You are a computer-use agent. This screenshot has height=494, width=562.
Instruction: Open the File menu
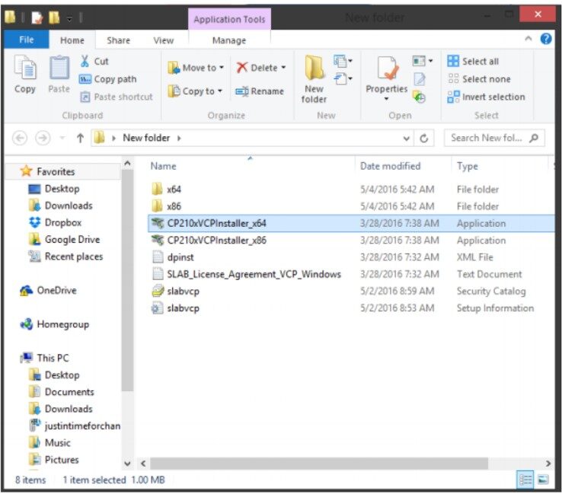pyautogui.click(x=27, y=40)
